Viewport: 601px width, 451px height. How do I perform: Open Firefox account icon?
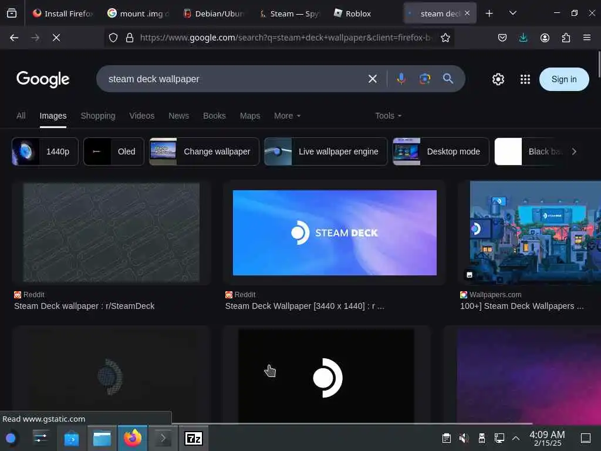click(545, 38)
